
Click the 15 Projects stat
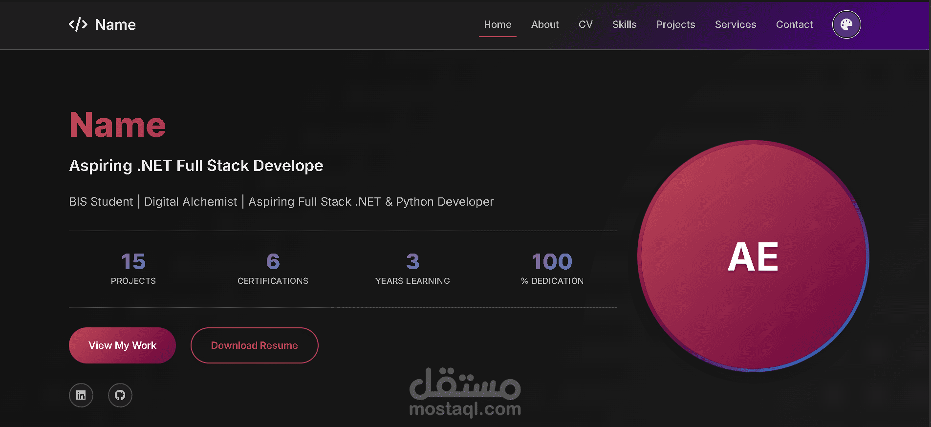(x=133, y=268)
